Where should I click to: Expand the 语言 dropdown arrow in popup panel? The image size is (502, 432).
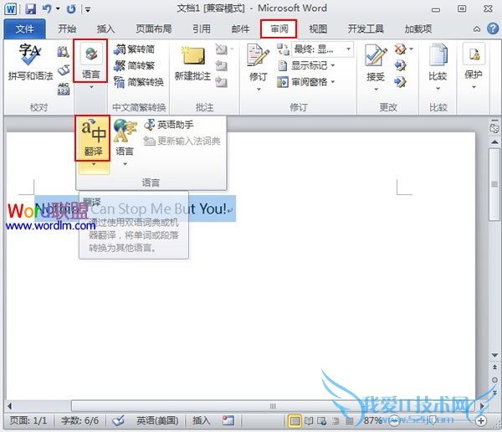coord(125,164)
